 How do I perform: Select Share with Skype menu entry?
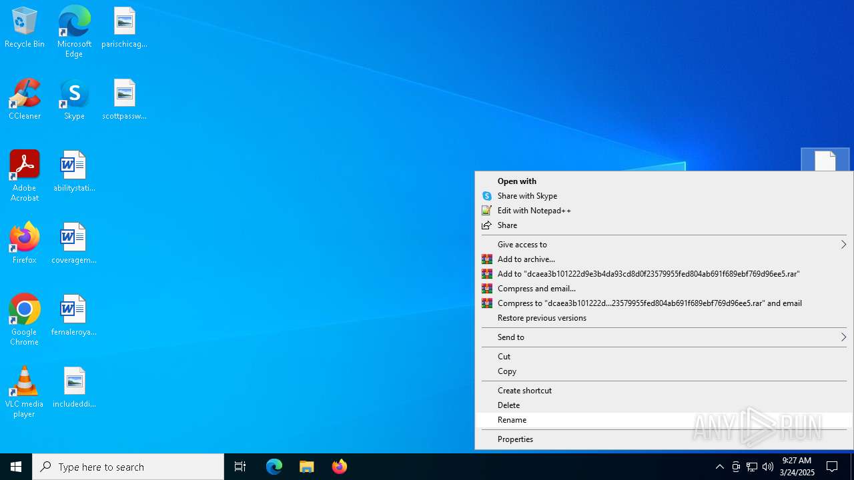pos(664,196)
